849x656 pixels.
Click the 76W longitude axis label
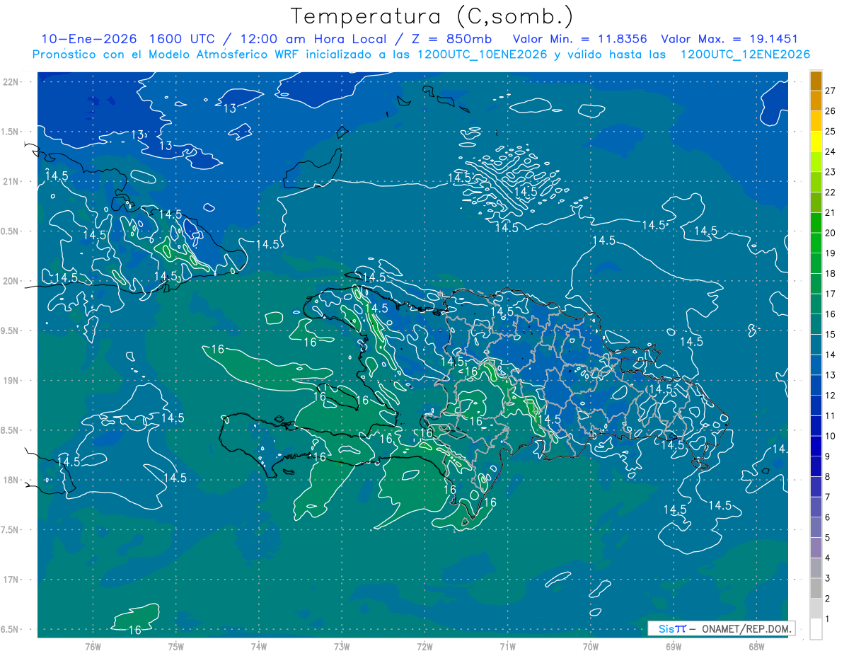click(93, 647)
